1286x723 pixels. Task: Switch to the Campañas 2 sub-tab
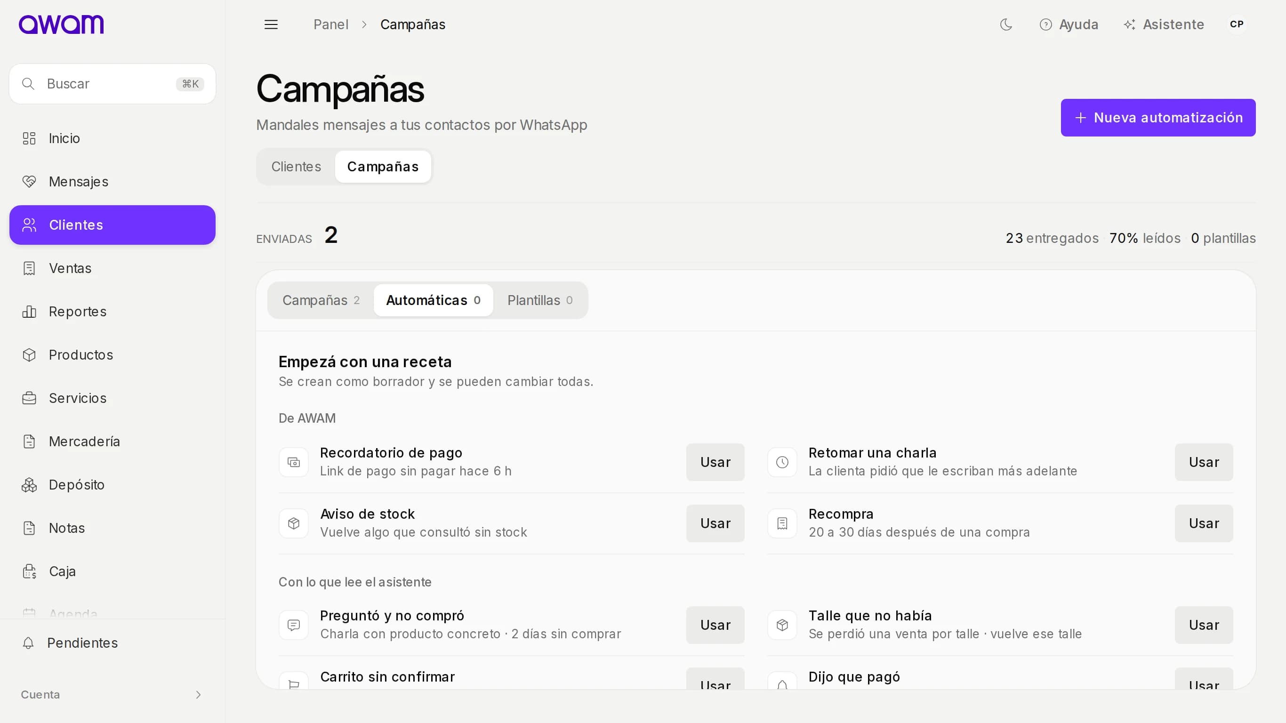321,301
